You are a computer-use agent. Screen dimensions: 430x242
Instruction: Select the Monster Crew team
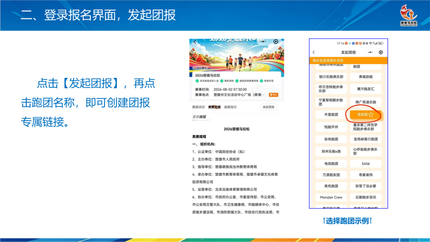tap(331, 197)
